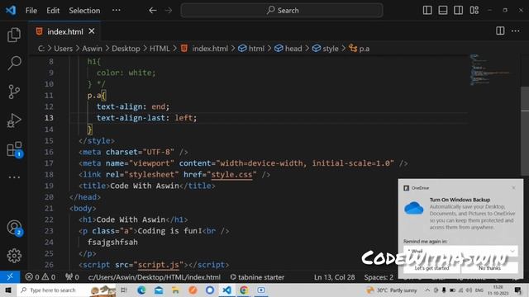Click the ports forwarded status item
529x297 pixels.
[72, 277]
